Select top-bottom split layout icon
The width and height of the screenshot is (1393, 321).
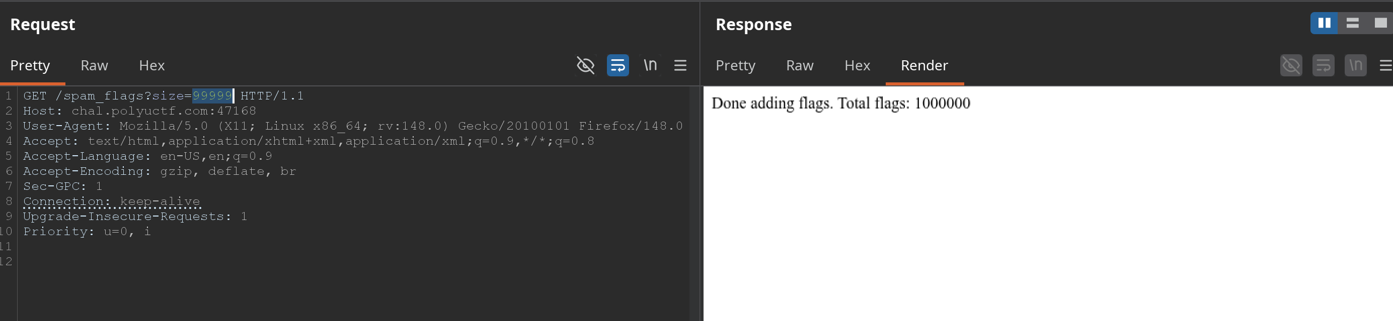(x=1352, y=23)
